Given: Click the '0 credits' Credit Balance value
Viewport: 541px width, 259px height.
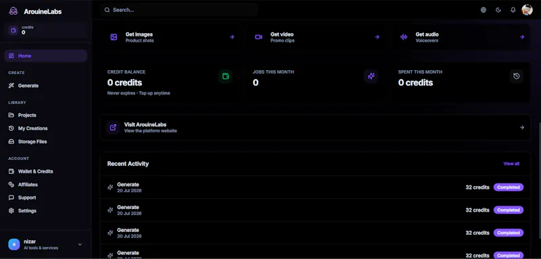Looking at the screenshot, I should click(124, 82).
